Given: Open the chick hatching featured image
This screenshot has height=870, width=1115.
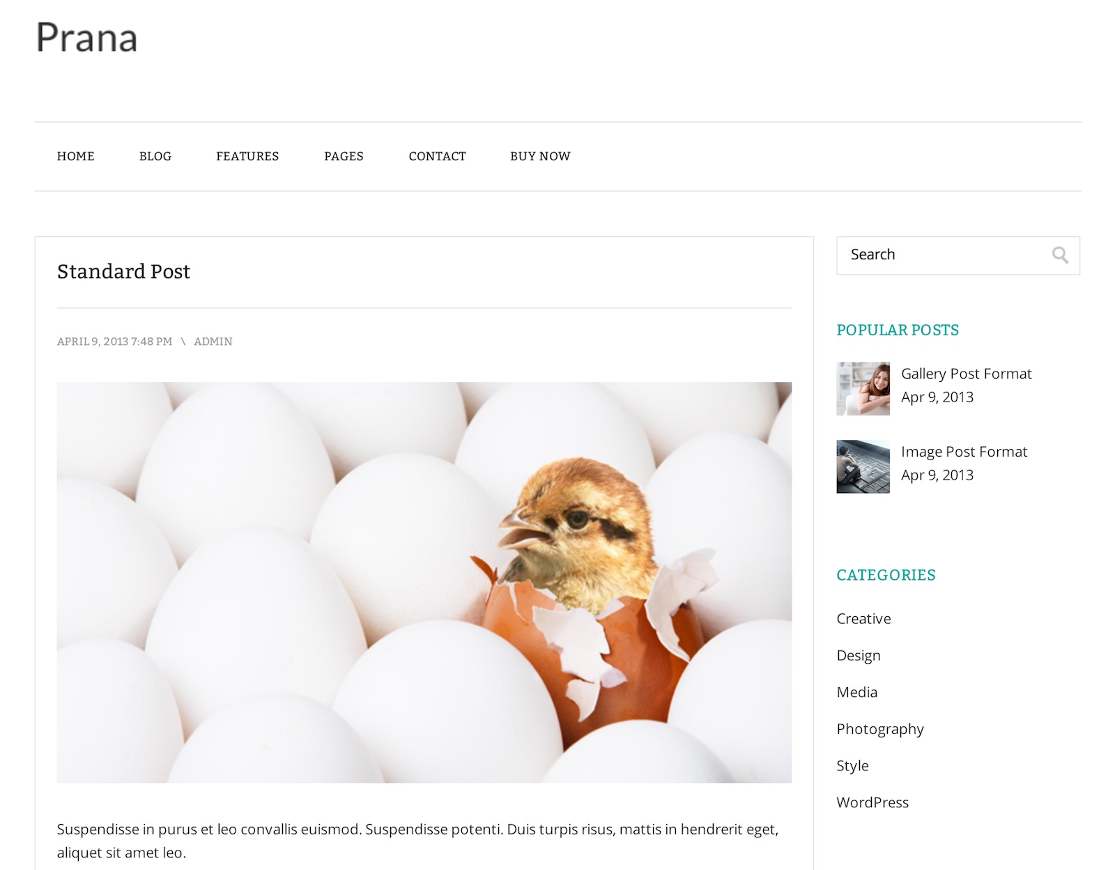Looking at the screenshot, I should pos(424,582).
